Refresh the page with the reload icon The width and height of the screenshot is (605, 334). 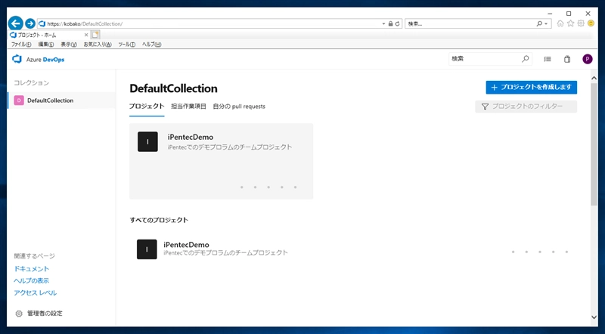(397, 24)
